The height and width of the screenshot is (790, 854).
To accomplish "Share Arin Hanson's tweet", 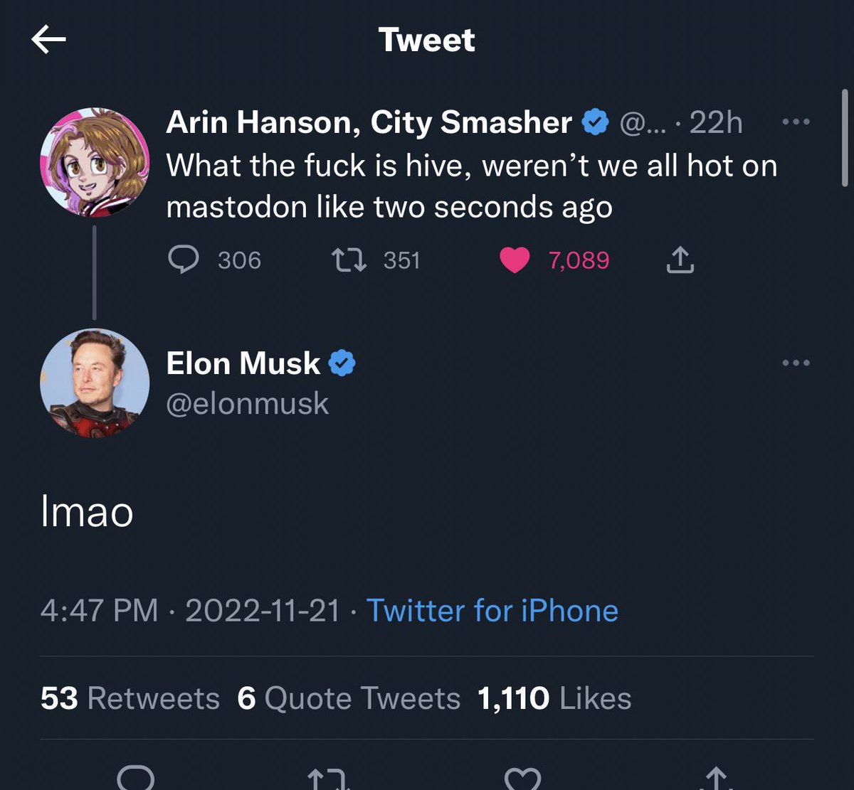I will [x=680, y=260].
